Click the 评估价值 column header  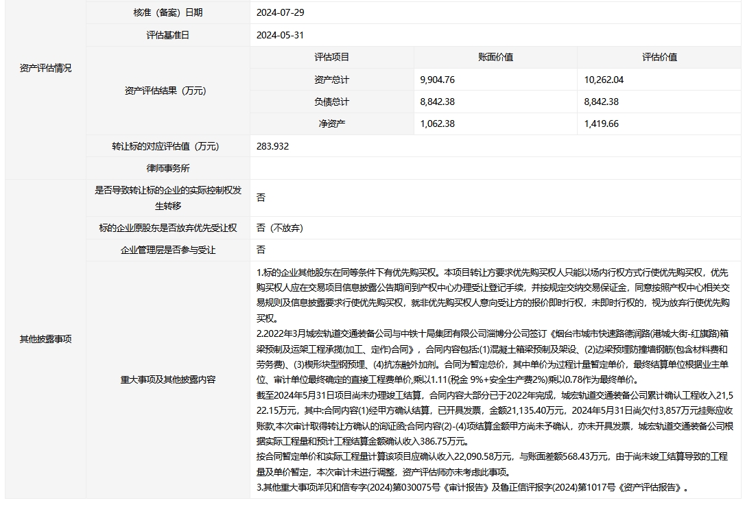[659, 58]
